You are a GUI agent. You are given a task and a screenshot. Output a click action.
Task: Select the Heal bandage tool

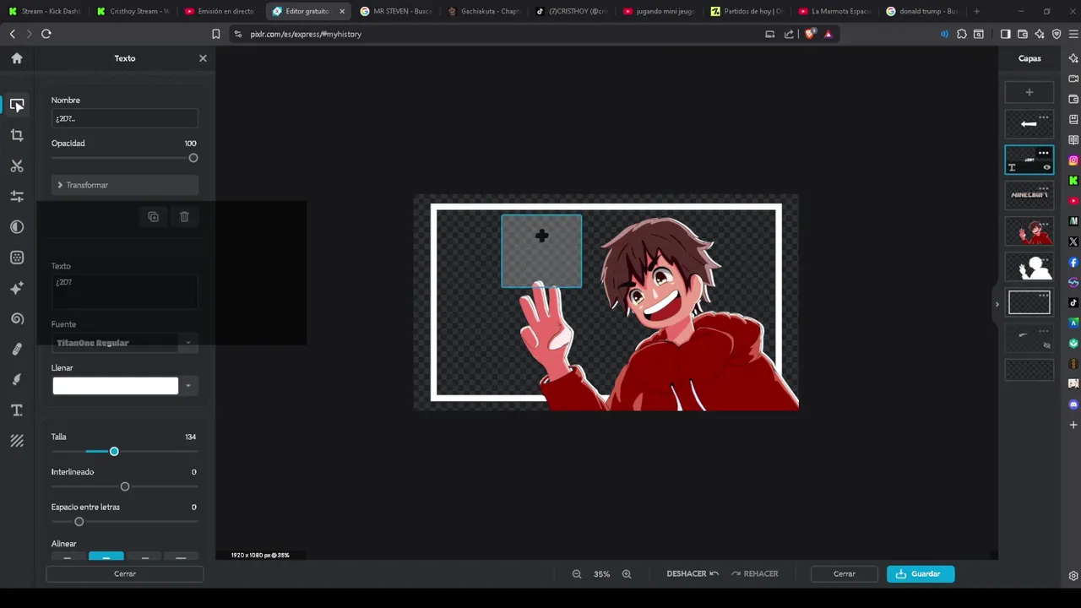point(17,349)
